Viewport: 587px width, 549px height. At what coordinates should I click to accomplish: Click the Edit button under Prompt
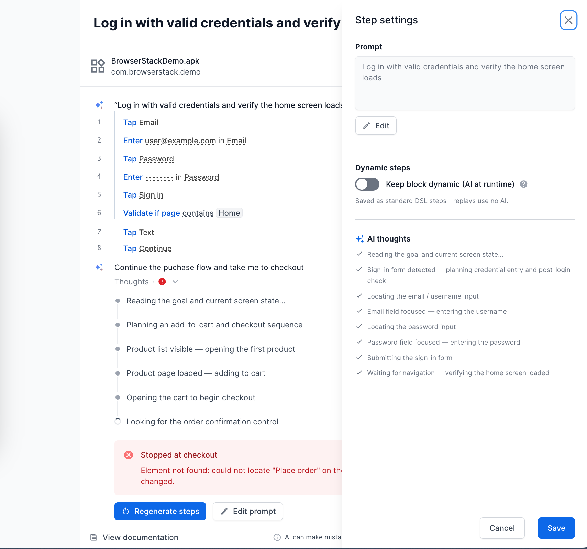(x=376, y=126)
